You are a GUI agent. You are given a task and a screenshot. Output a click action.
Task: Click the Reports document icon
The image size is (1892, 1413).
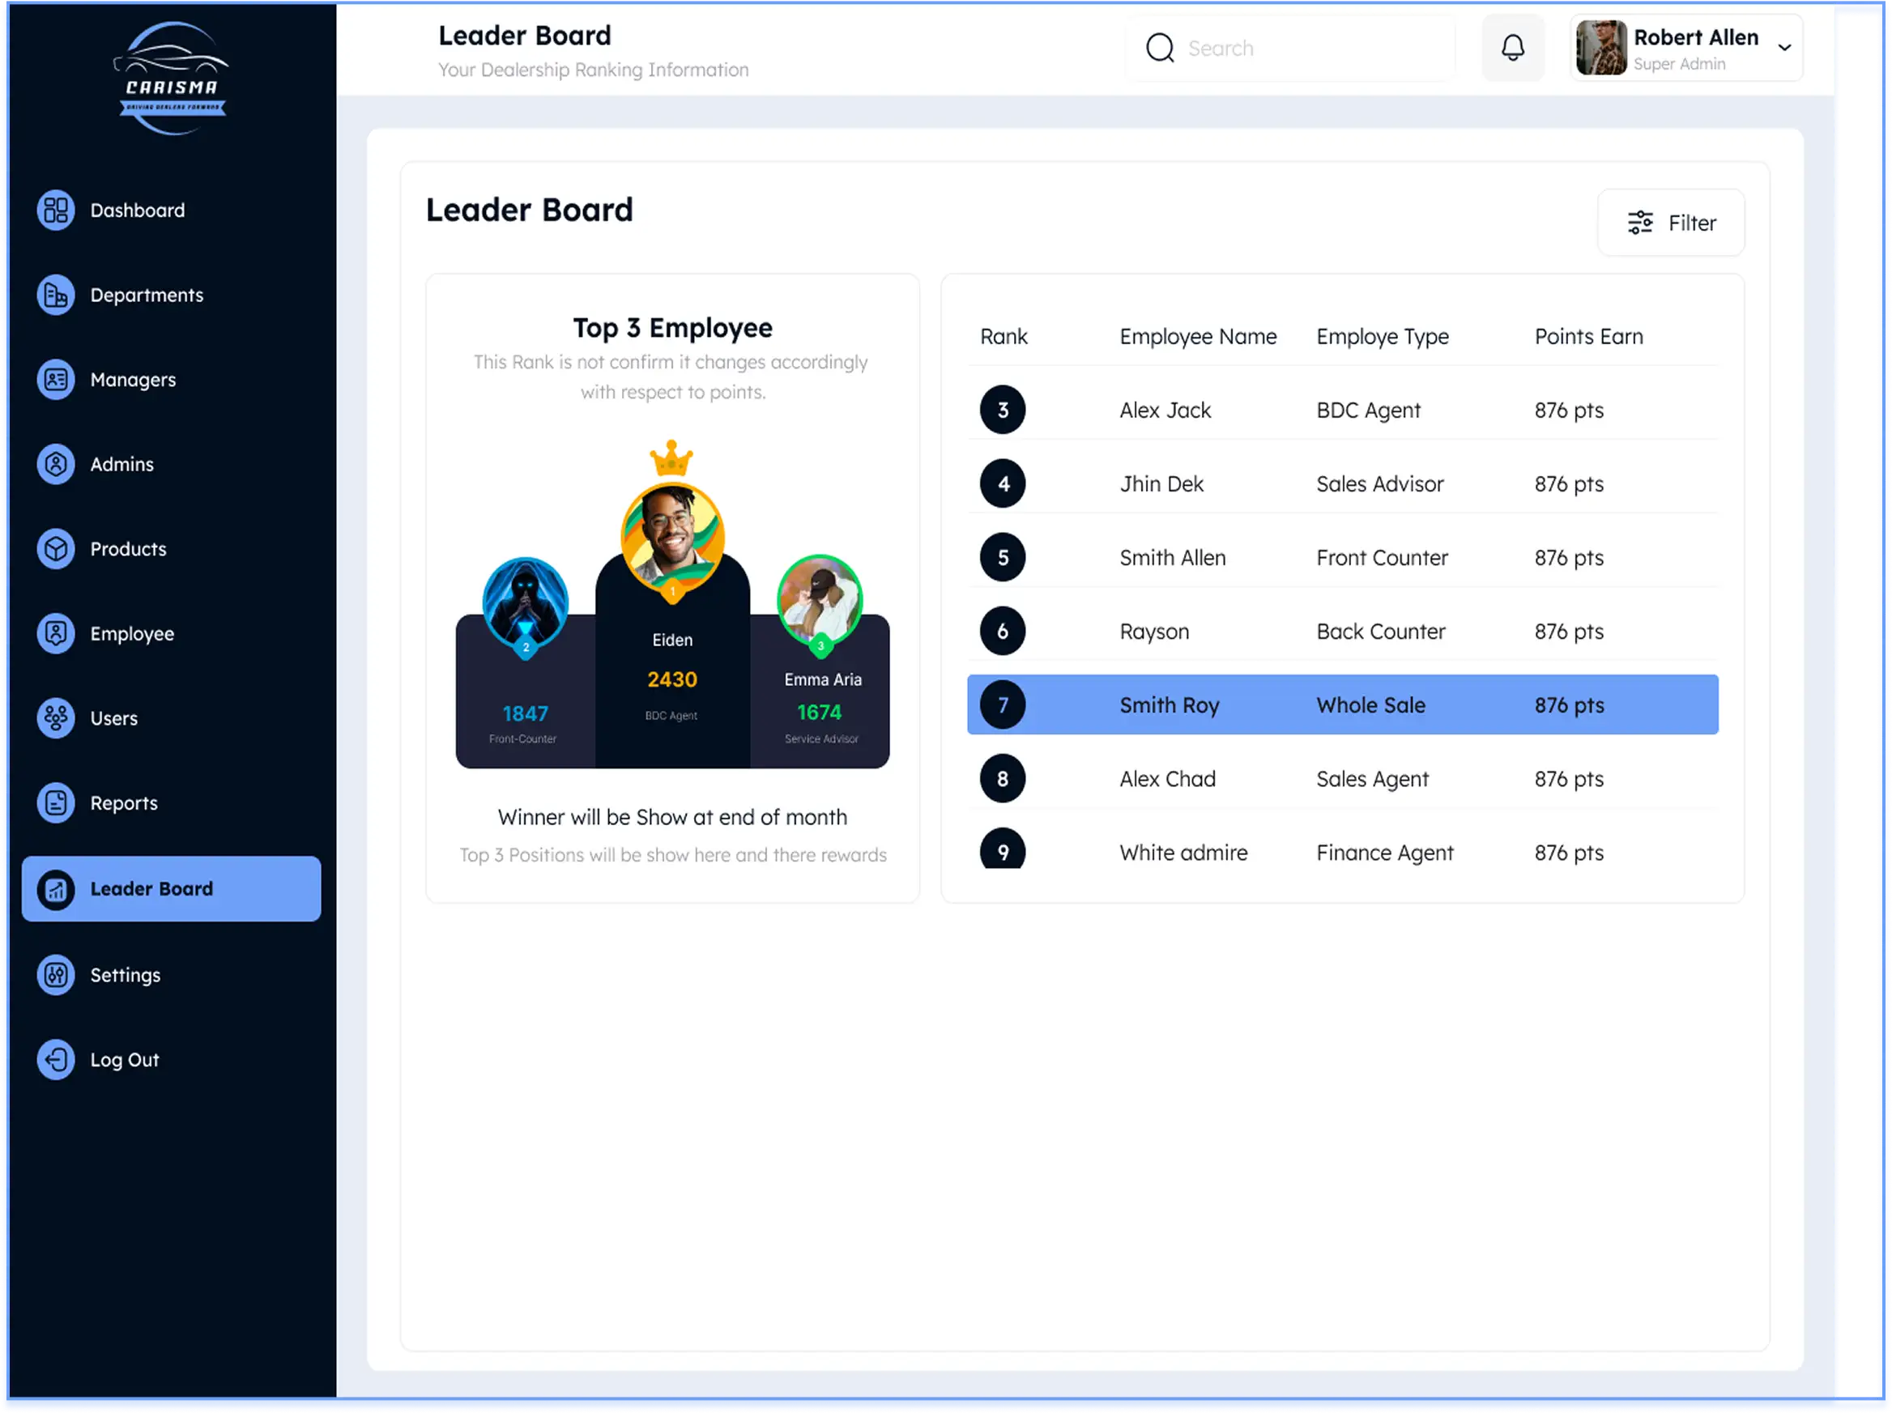pyautogui.click(x=56, y=803)
